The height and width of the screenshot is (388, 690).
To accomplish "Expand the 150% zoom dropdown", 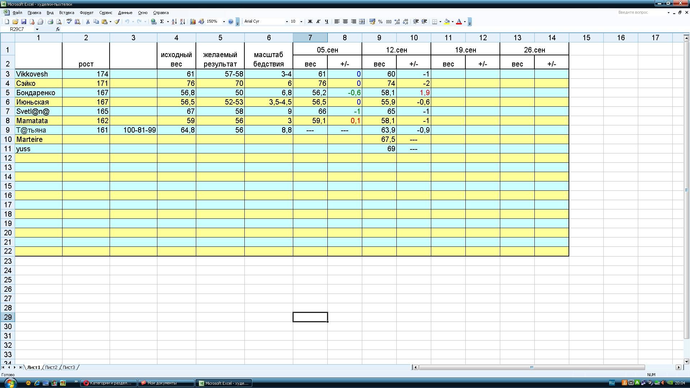I will click(x=224, y=22).
